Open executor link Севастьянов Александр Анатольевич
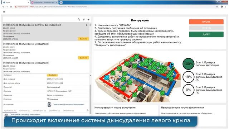The width and height of the screenshot is (229, 129). point(68,104)
